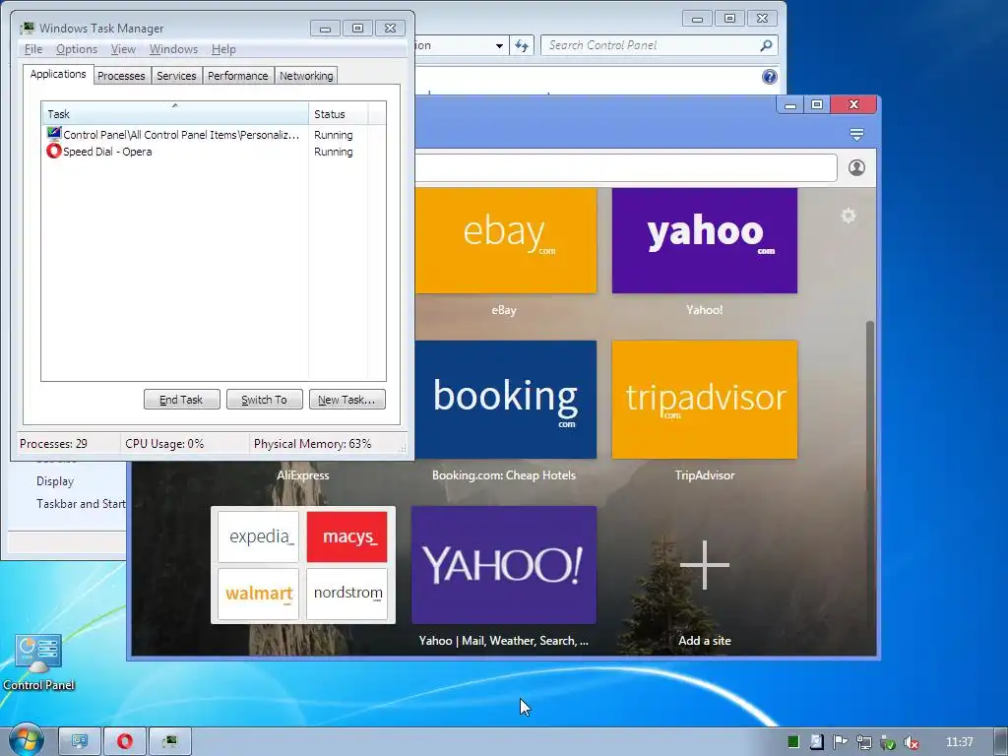Click the End Task button
Screen dimensions: 1008x756
182,400
